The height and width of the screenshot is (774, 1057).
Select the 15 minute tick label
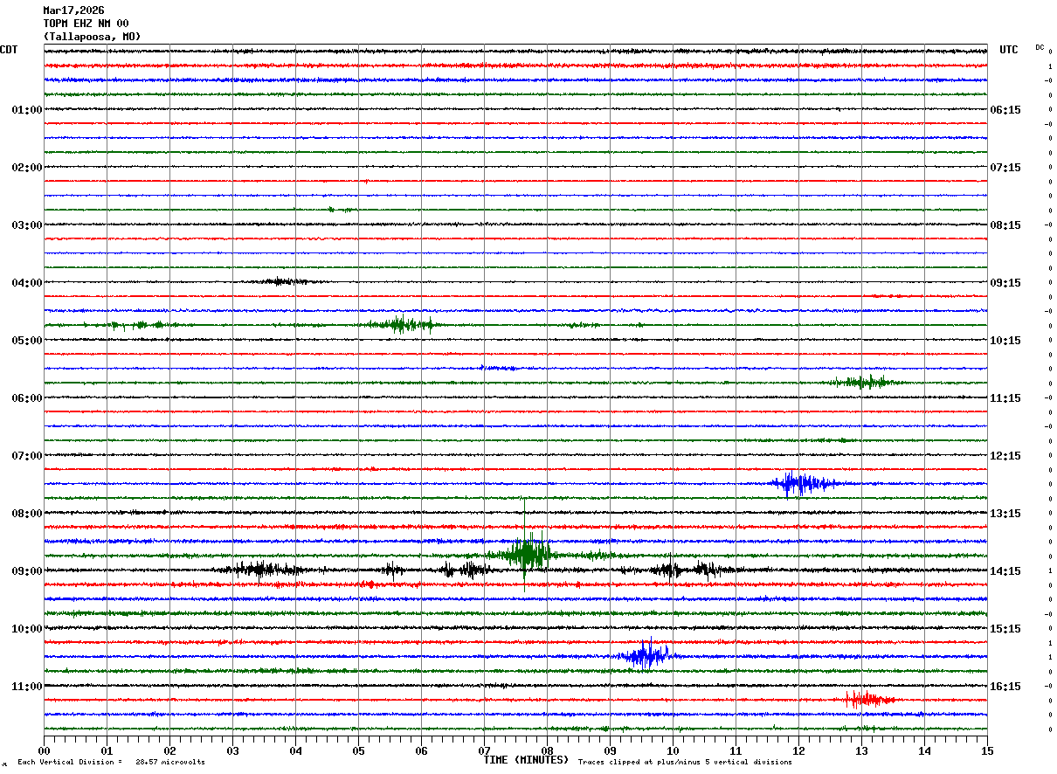coord(987,750)
